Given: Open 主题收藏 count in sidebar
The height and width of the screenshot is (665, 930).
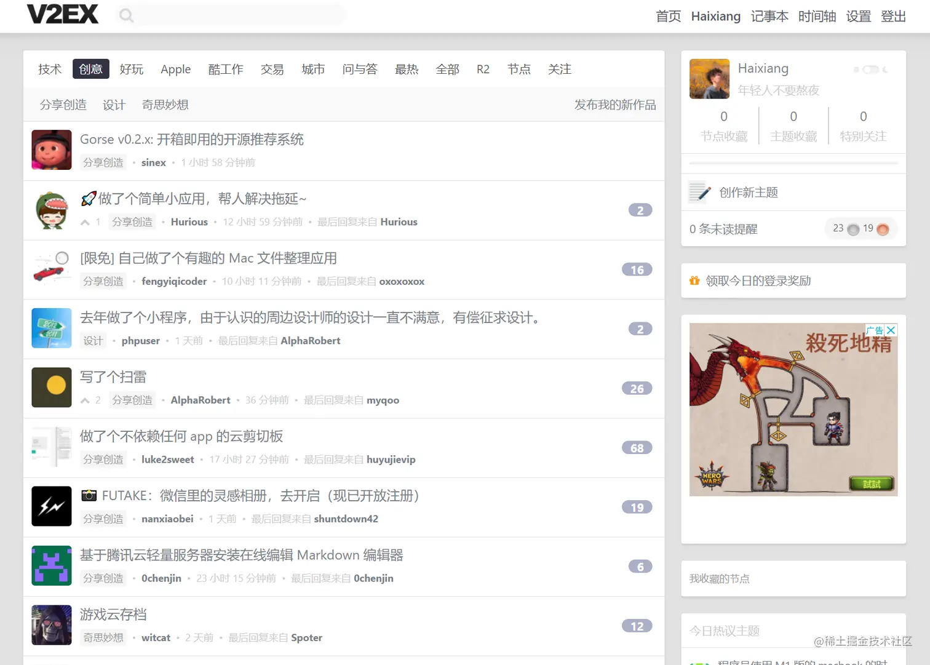Looking at the screenshot, I should pyautogui.click(x=793, y=127).
